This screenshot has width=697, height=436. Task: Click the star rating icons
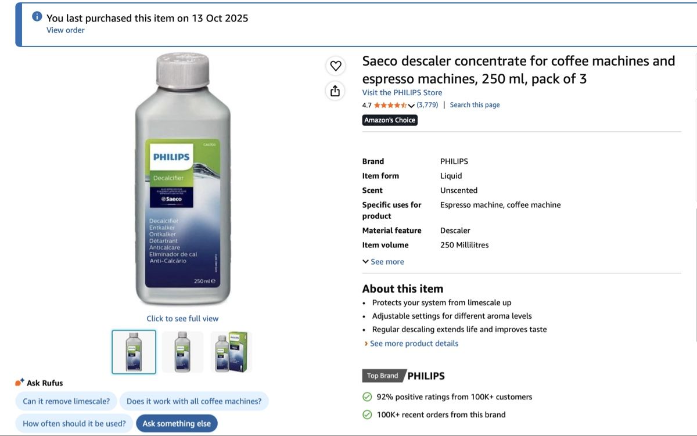click(x=390, y=105)
